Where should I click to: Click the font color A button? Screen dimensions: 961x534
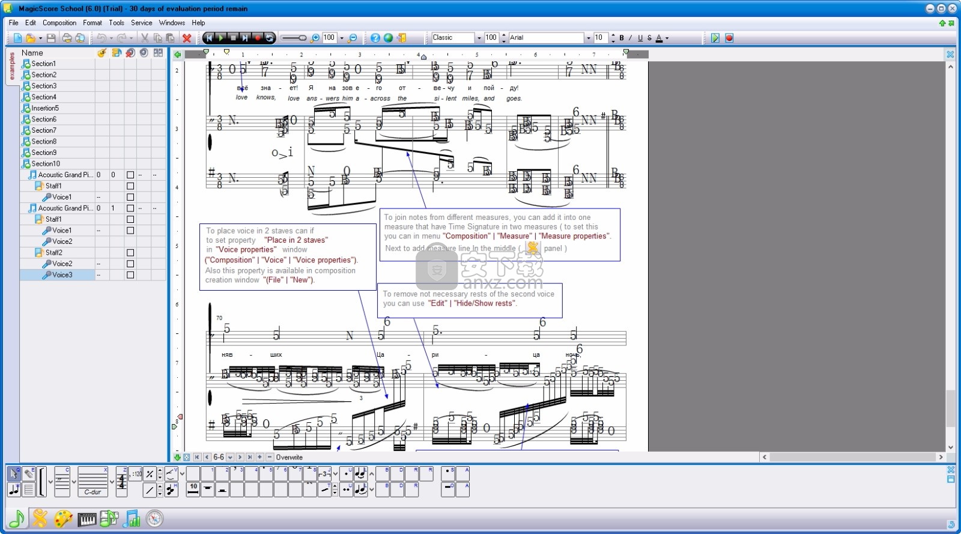point(659,38)
